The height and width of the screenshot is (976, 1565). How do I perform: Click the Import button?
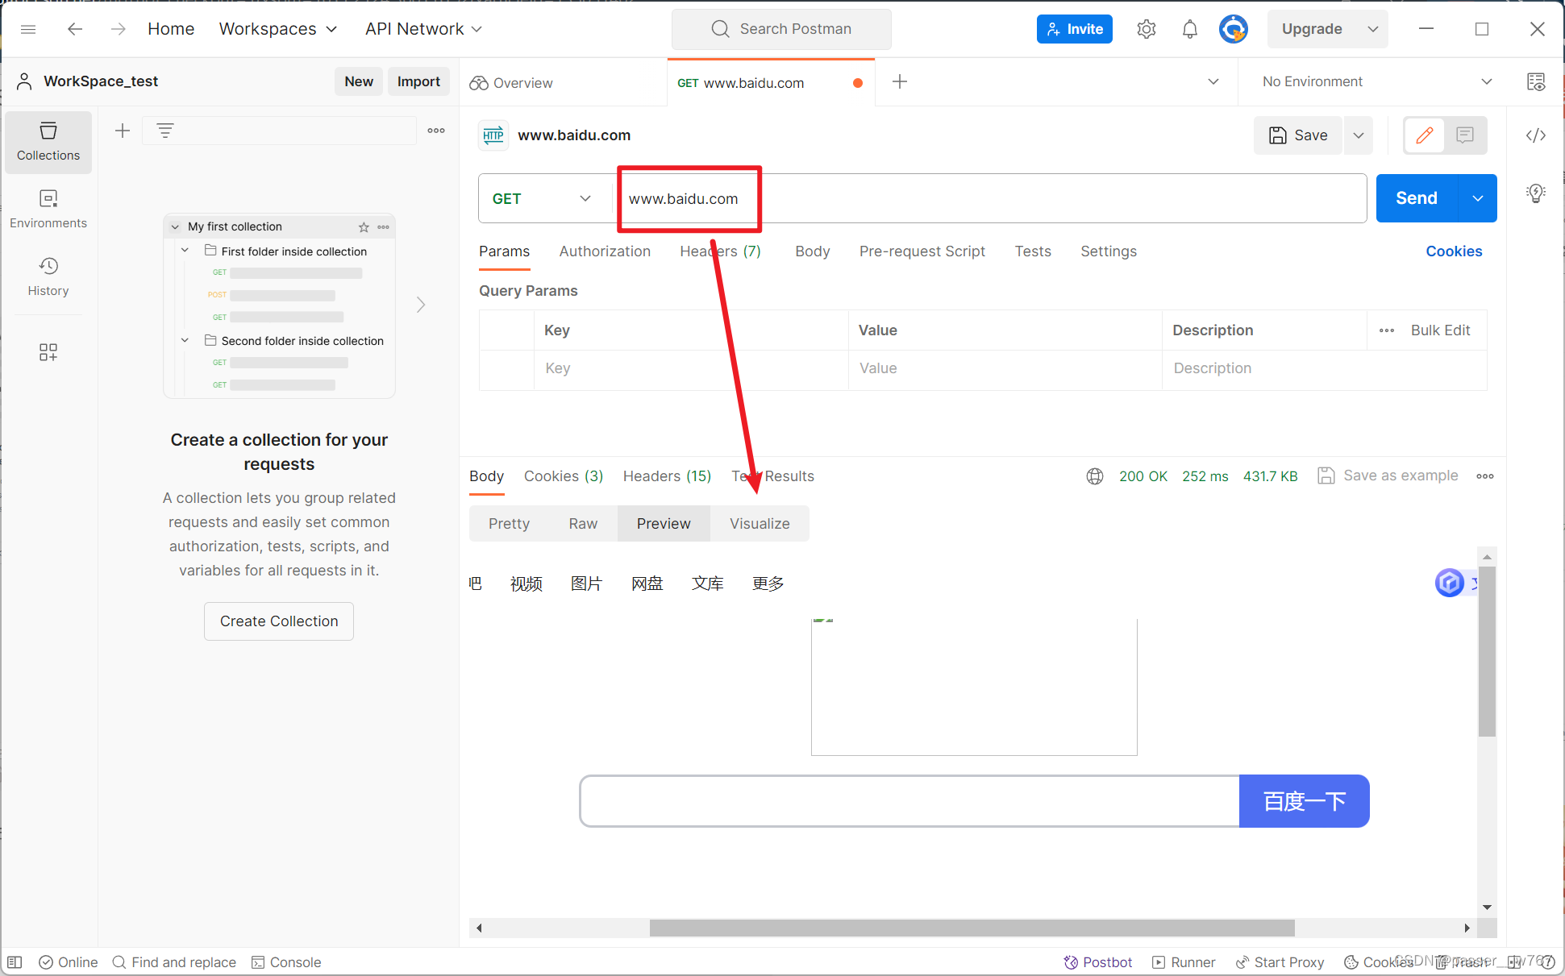click(x=418, y=81)
